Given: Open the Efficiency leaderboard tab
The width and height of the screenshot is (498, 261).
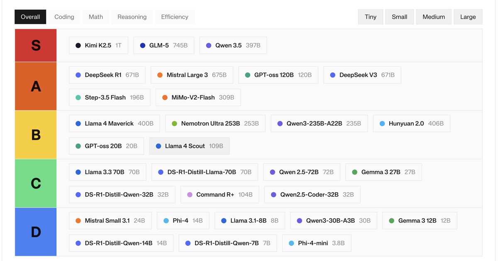Looking at the screenshot, I should click(174, 17).
